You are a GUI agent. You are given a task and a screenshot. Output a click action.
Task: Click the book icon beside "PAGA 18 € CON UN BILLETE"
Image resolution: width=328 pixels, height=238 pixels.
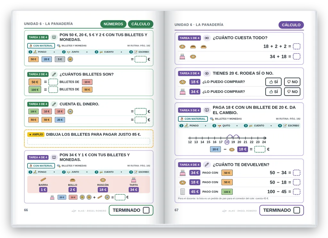point(207,110)
